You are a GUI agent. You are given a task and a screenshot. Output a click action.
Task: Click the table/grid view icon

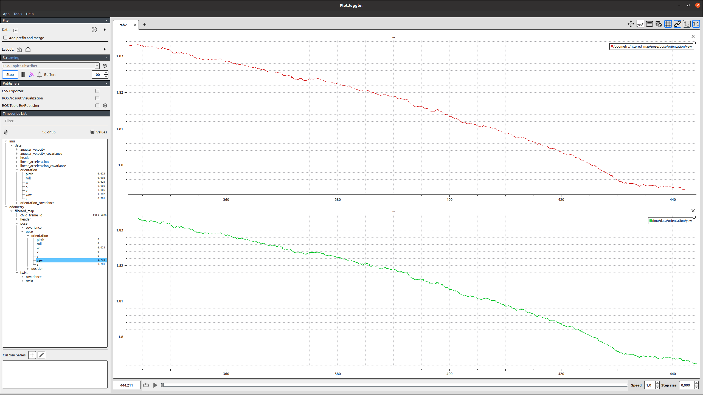668,25
